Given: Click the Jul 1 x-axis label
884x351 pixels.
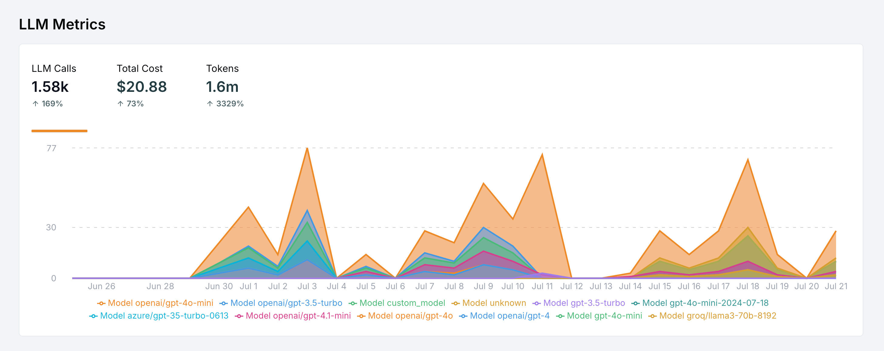Looking at the screenshot, I should point(248,286).
